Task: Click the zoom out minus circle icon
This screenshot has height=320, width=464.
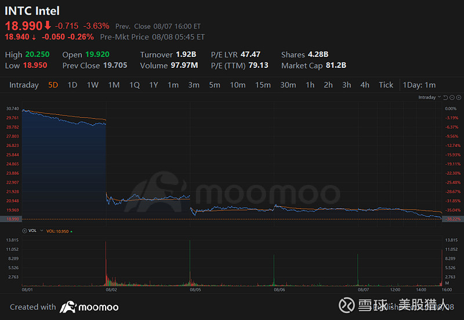Action: tap(452, 97)
